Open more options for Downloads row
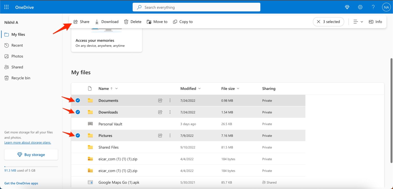This screenshot has width=393, height=189. [x=170, y=112]
